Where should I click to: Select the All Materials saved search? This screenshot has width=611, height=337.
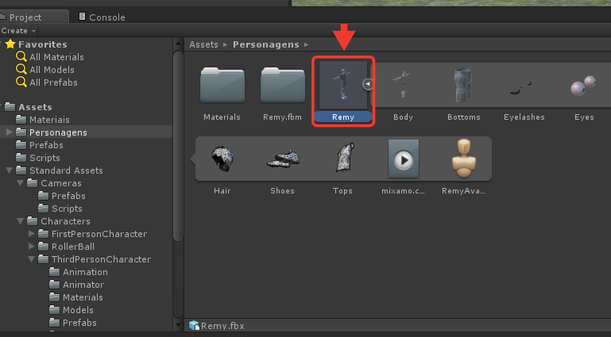pyautogui.click(x=50, y=57)
